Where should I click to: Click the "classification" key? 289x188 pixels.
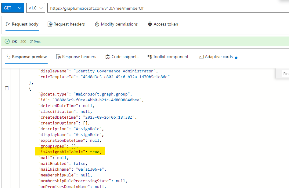pos(57,112)
